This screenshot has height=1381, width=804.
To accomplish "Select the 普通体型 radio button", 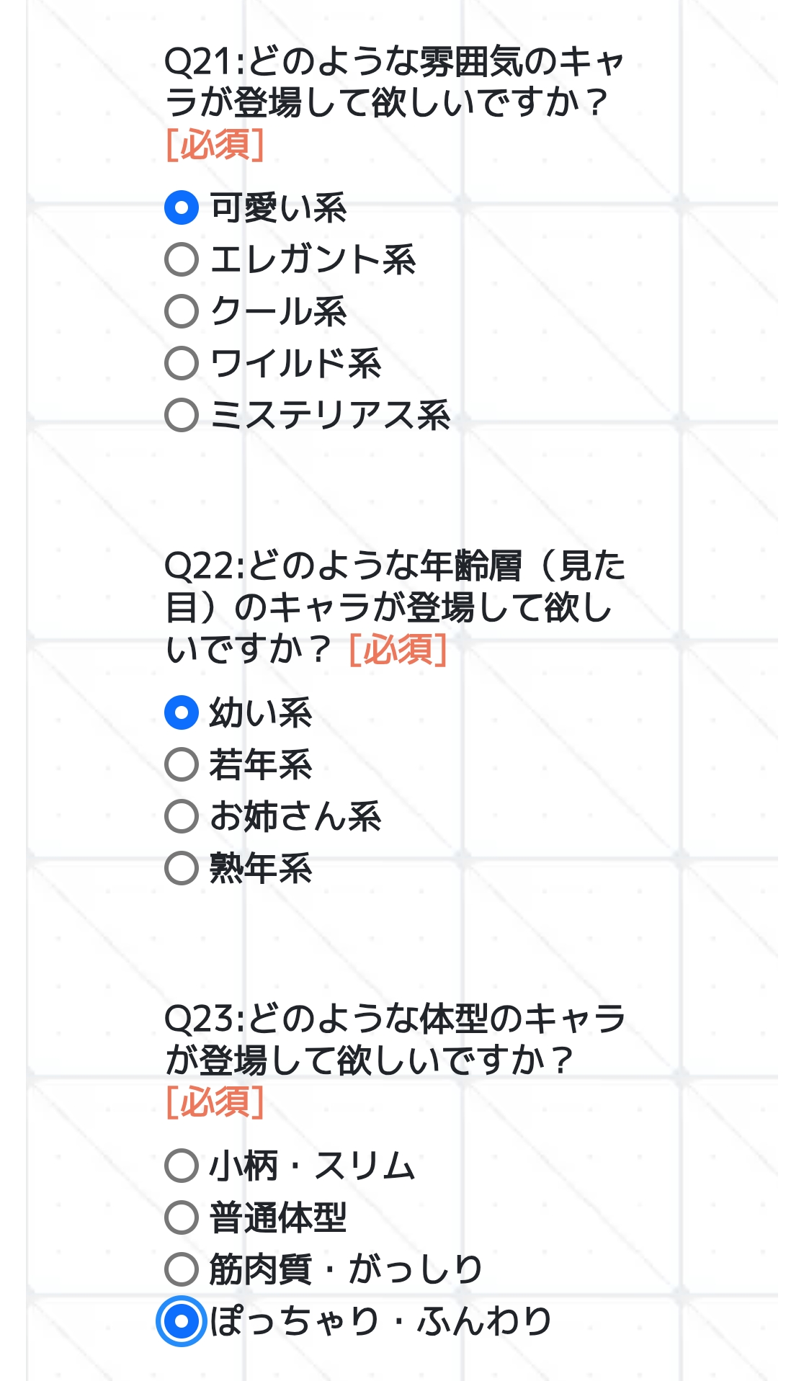I will pos(182,1217).
